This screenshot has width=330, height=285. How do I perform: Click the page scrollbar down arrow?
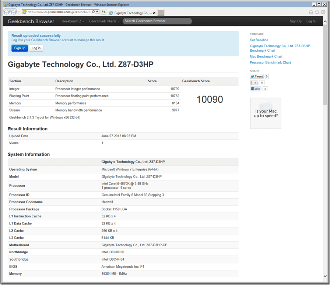pyautogui.click(x=325, y=276)
